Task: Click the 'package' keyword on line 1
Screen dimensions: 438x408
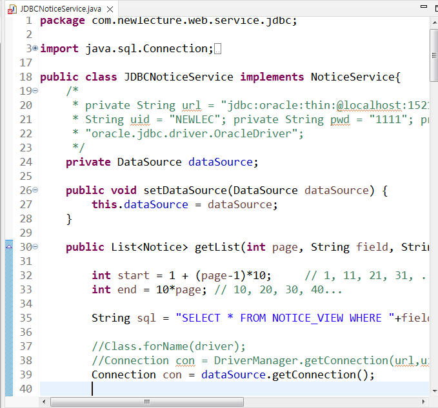Action: click(x=63, y=21)
